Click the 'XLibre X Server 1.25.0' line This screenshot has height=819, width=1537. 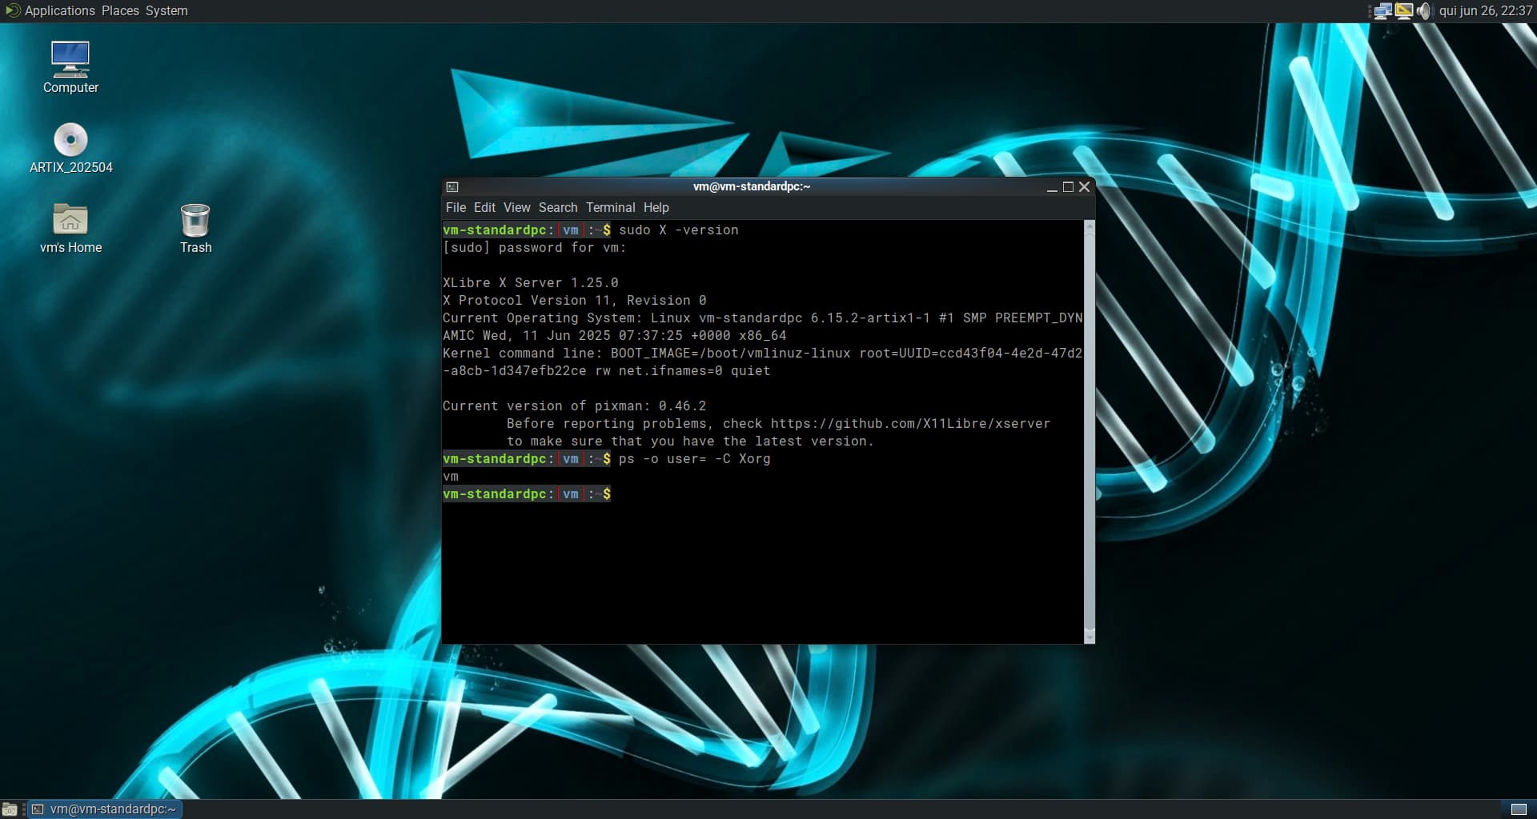pos(530,283)
